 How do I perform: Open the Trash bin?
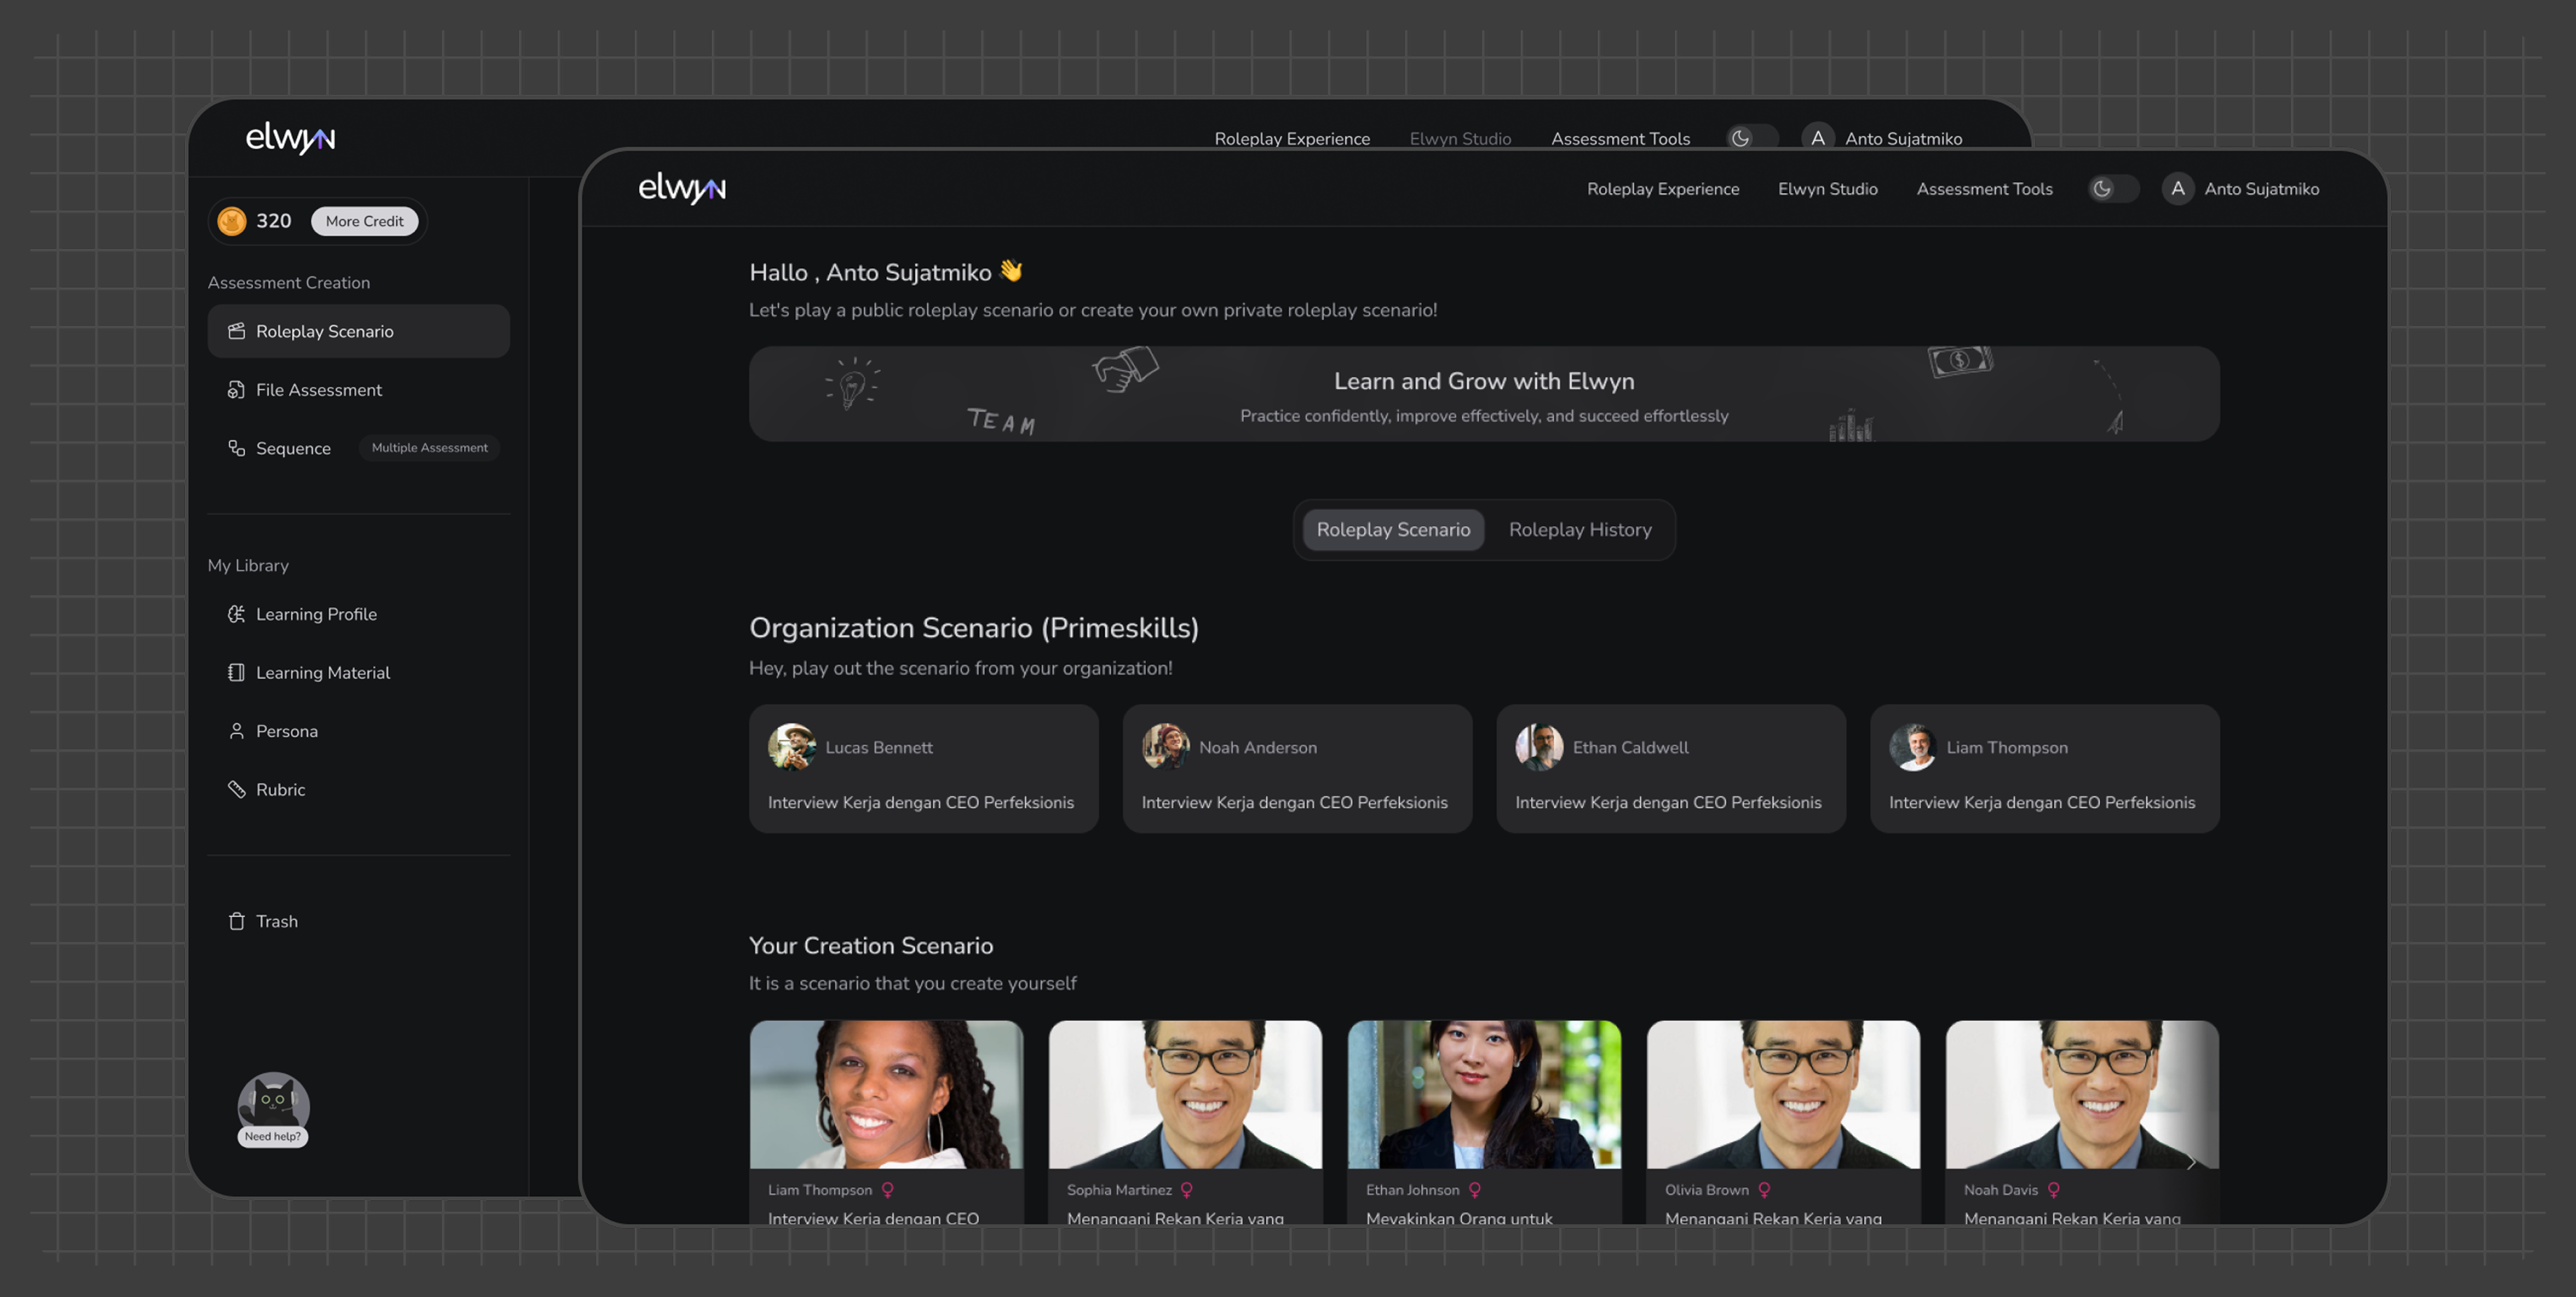pos(276,921)
